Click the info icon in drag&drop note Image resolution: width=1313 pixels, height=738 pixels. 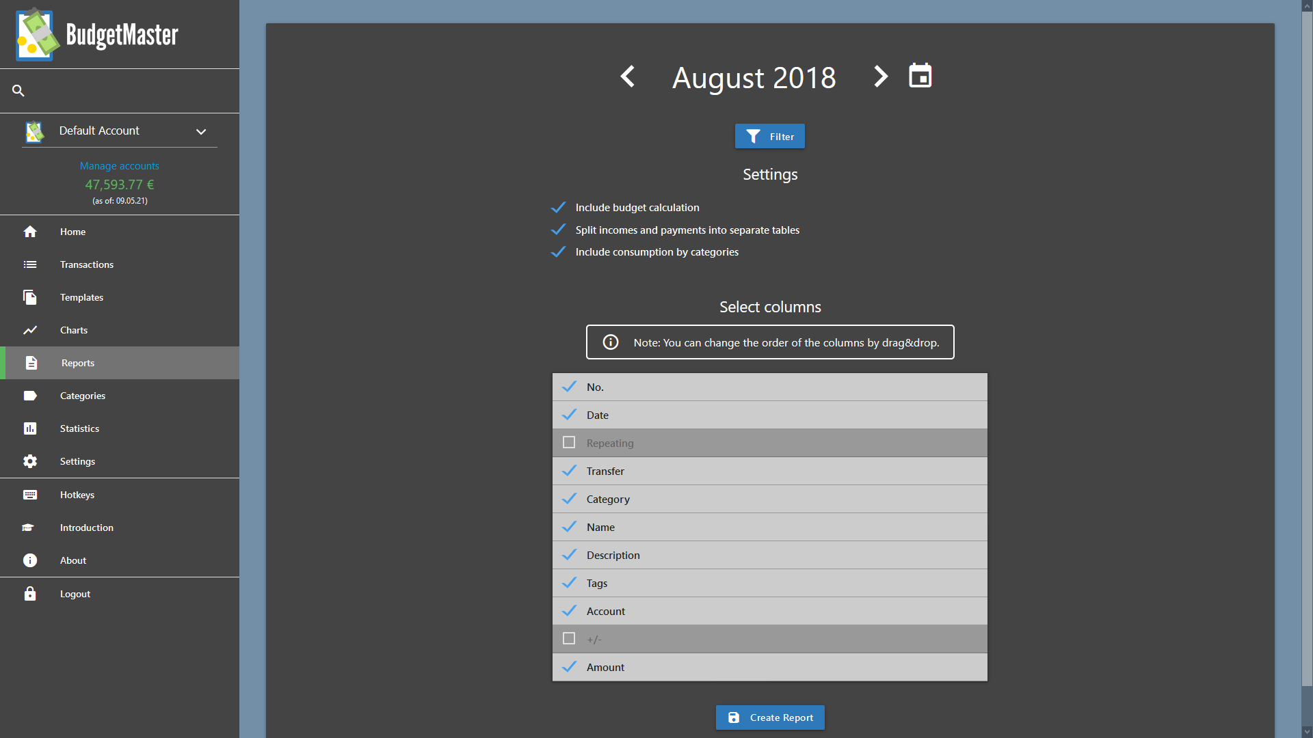click(x=611, y=342)
